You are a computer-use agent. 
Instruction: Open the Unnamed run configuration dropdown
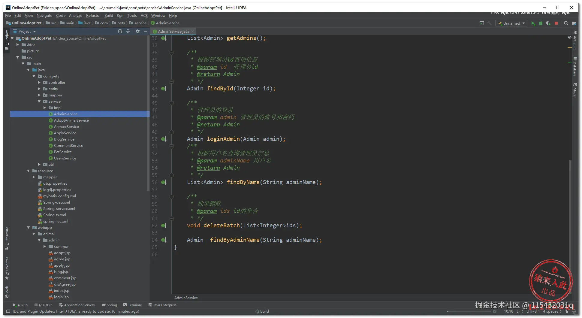(x=511, y=23)
